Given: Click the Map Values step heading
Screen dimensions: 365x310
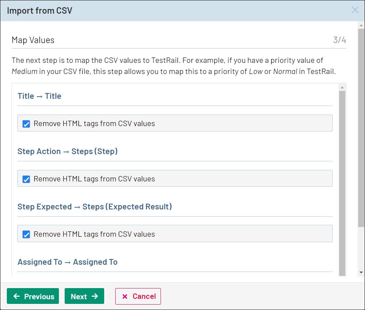Looking at the screenshot, I should tap(33, 40).
